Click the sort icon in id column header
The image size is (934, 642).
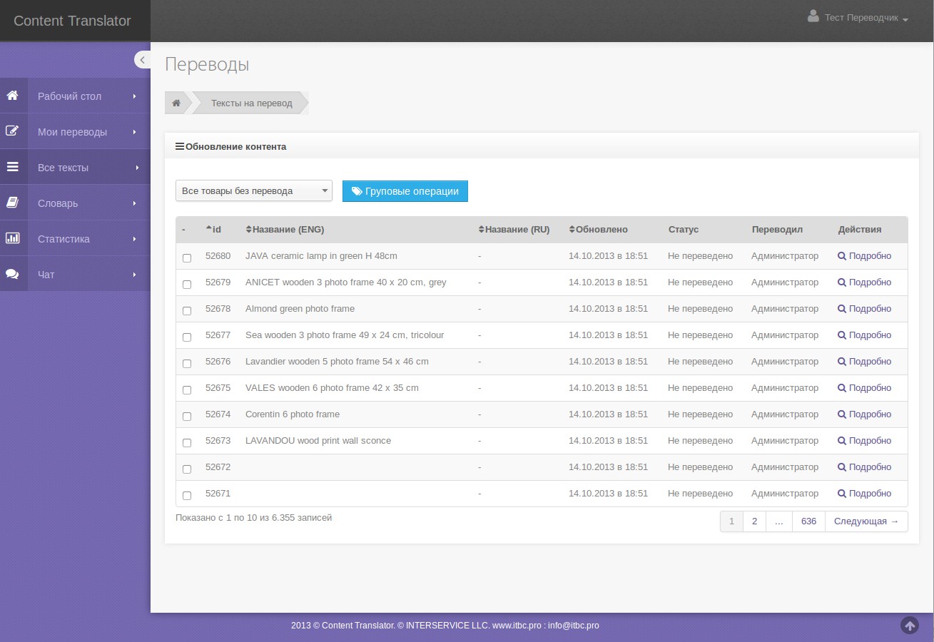pos(208,229)
